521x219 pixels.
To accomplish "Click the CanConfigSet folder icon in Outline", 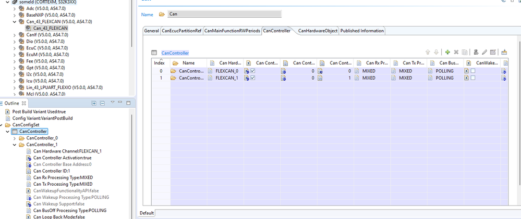I will click(x=8, y=125).
